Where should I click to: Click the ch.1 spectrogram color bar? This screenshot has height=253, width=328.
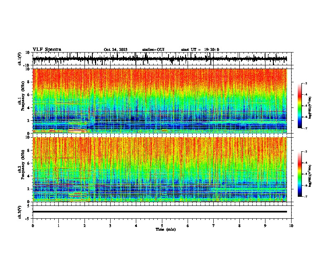pyautogui.click(x=300, y=106)
